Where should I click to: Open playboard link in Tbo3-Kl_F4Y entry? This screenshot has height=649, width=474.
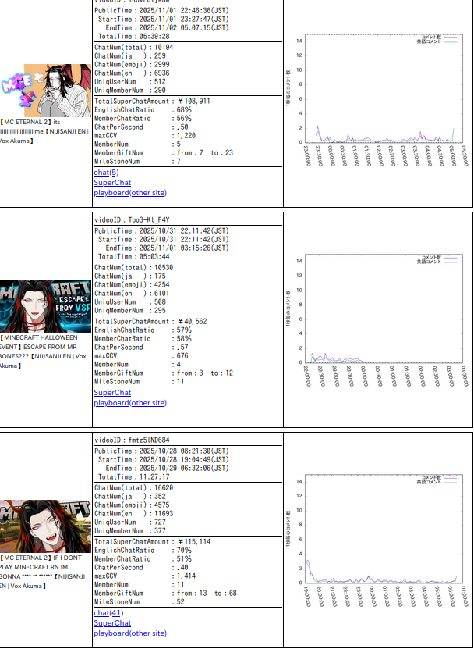click(x=130, y=403)
